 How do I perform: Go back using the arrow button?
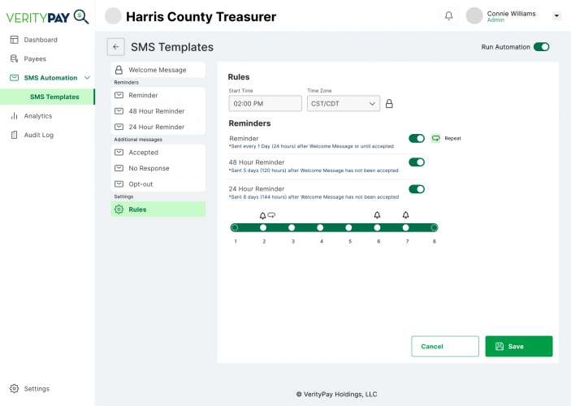tap(116, 46)
